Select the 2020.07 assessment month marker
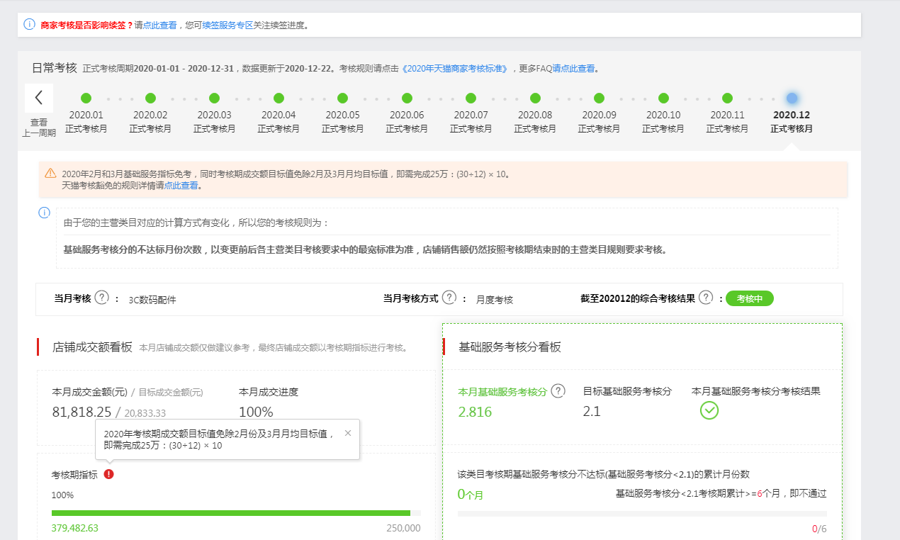900x540 pixels. pyautogui.click(x=471, y=99)
